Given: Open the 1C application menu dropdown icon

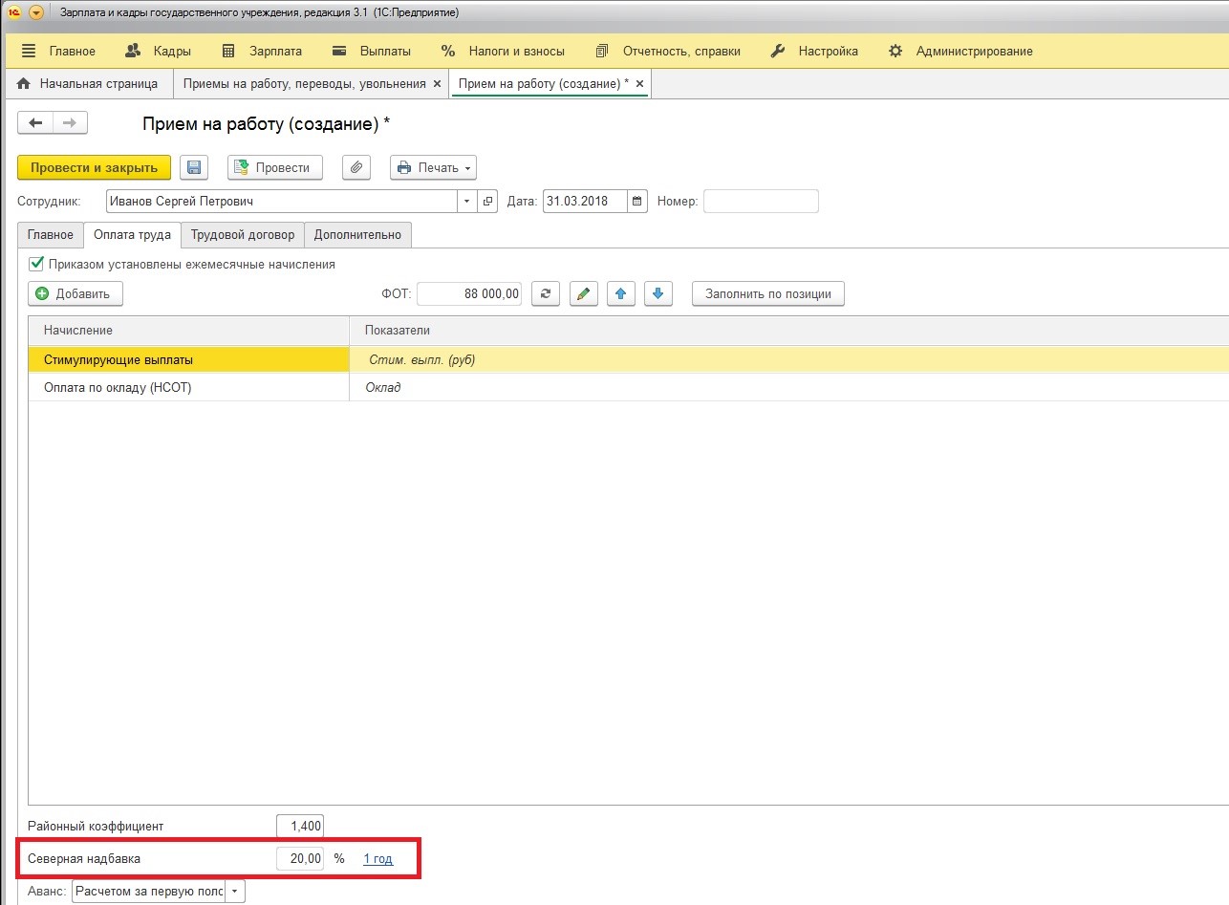Looking at the screenshot, I should [36, 13].
